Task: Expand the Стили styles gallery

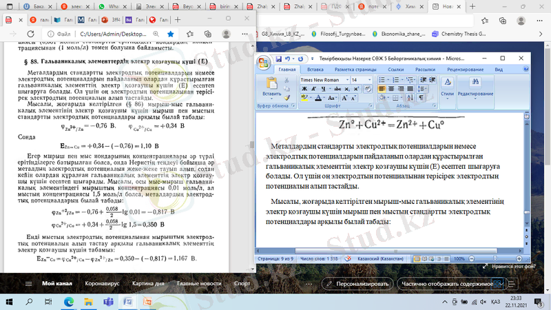Action: tap(447, 87)
